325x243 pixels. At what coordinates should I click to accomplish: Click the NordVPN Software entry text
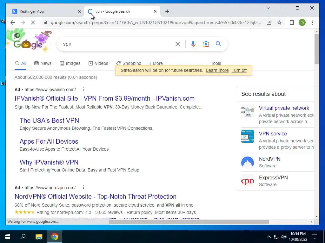tap(270, 162)
